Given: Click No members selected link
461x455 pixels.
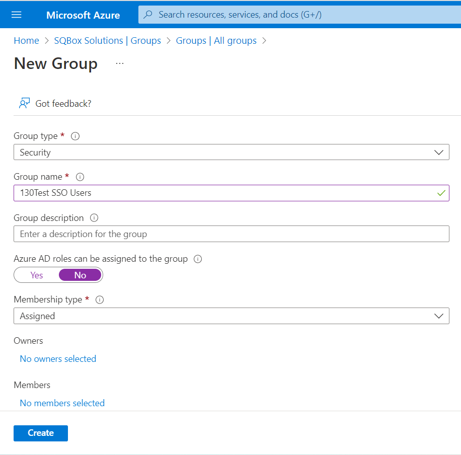Looking at the screenshot, I should click(x=62, y=403).
